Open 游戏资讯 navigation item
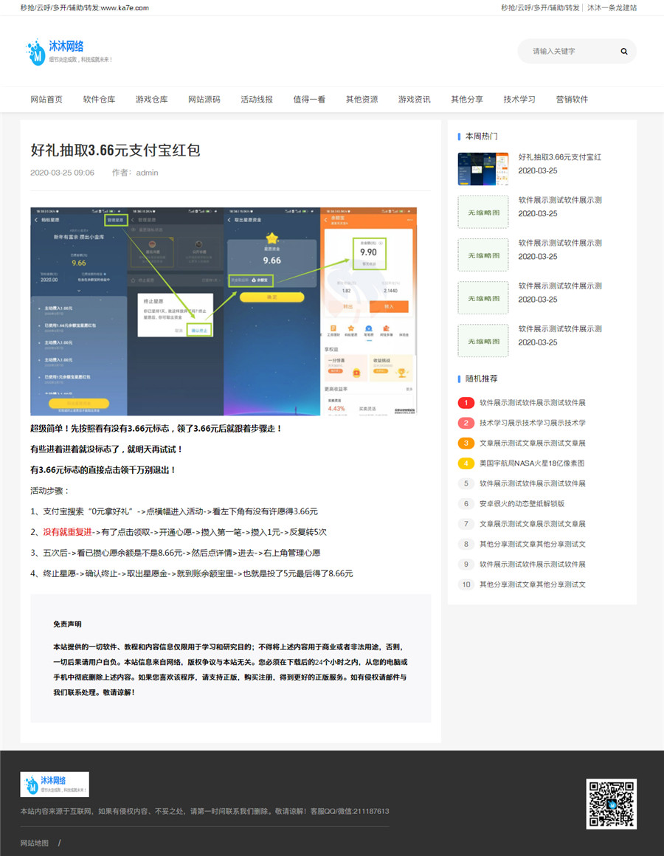The image size is (664, 856). click(414, 100)
